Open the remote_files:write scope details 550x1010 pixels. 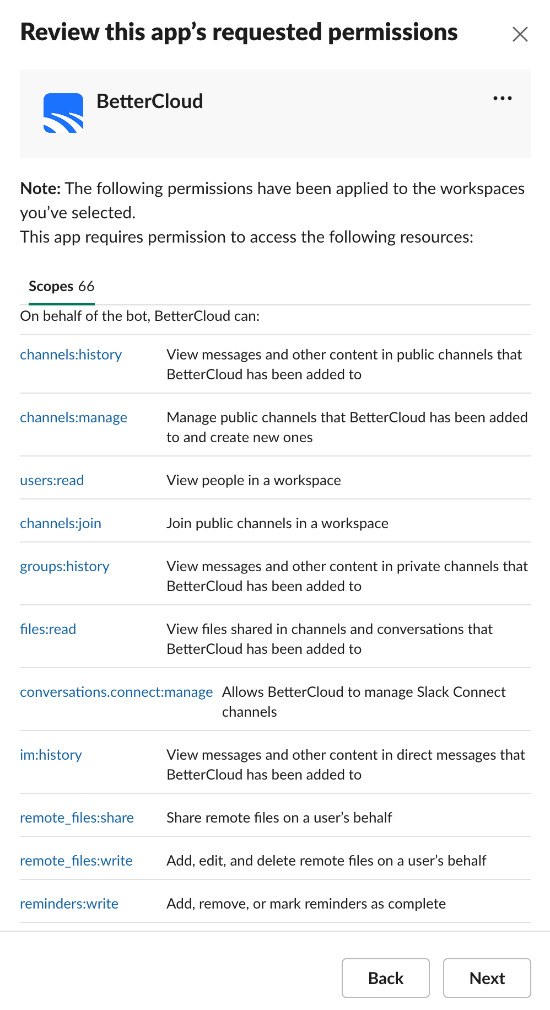(x=76, y=861)
